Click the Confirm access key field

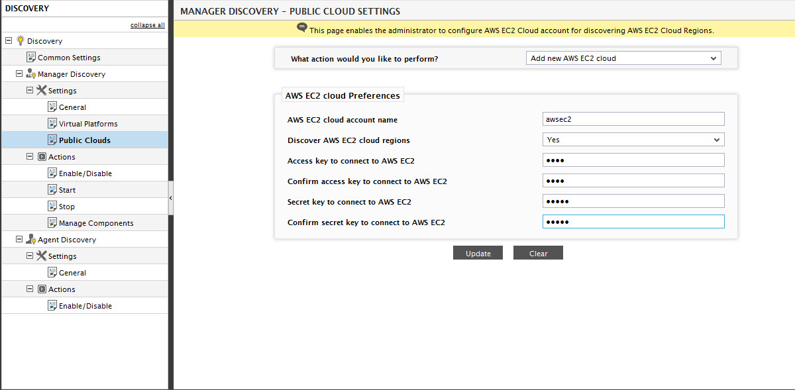[633, 181]
